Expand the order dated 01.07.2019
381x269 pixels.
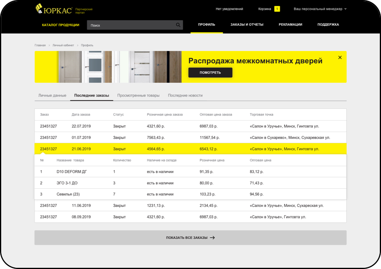point(190,138)
